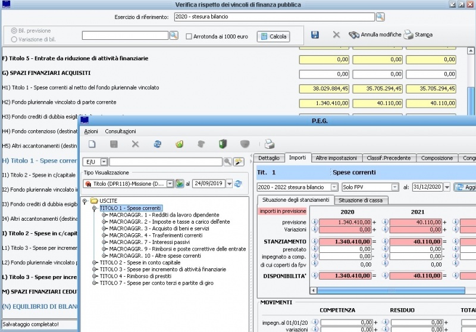This screenshot has width=476, height=332.
Task: Open the Azioni menu
Action: click(91, 131)
